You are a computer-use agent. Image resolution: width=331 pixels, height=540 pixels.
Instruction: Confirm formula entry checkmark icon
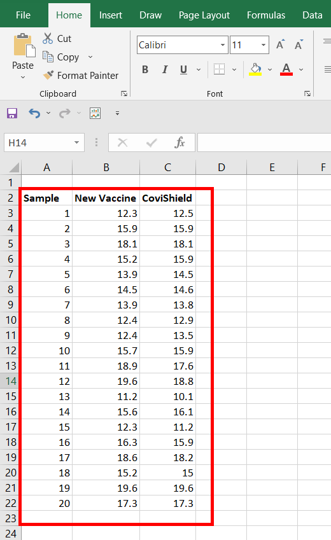pyautogui.click(x=151, y=142)
